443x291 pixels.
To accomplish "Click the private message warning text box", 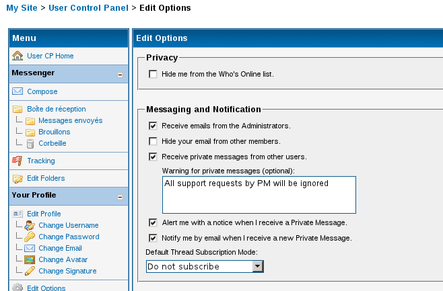I will 259,195.
